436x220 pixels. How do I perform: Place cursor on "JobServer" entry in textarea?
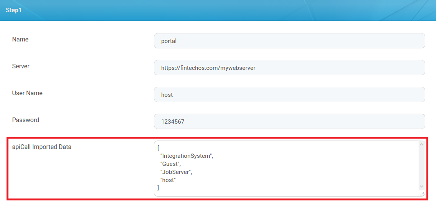(176, 172)
